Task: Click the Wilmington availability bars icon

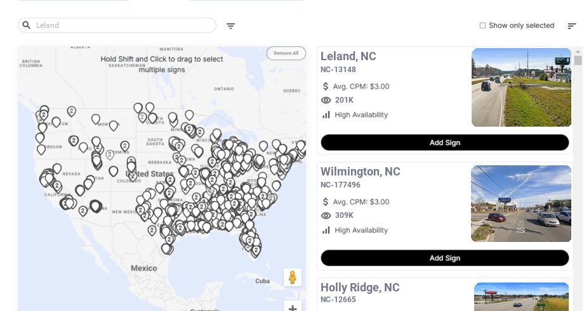Action: 326,230
